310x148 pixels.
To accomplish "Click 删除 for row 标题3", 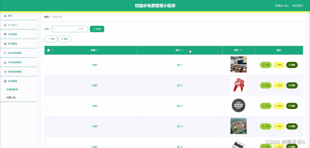I will tap(292, 106).
